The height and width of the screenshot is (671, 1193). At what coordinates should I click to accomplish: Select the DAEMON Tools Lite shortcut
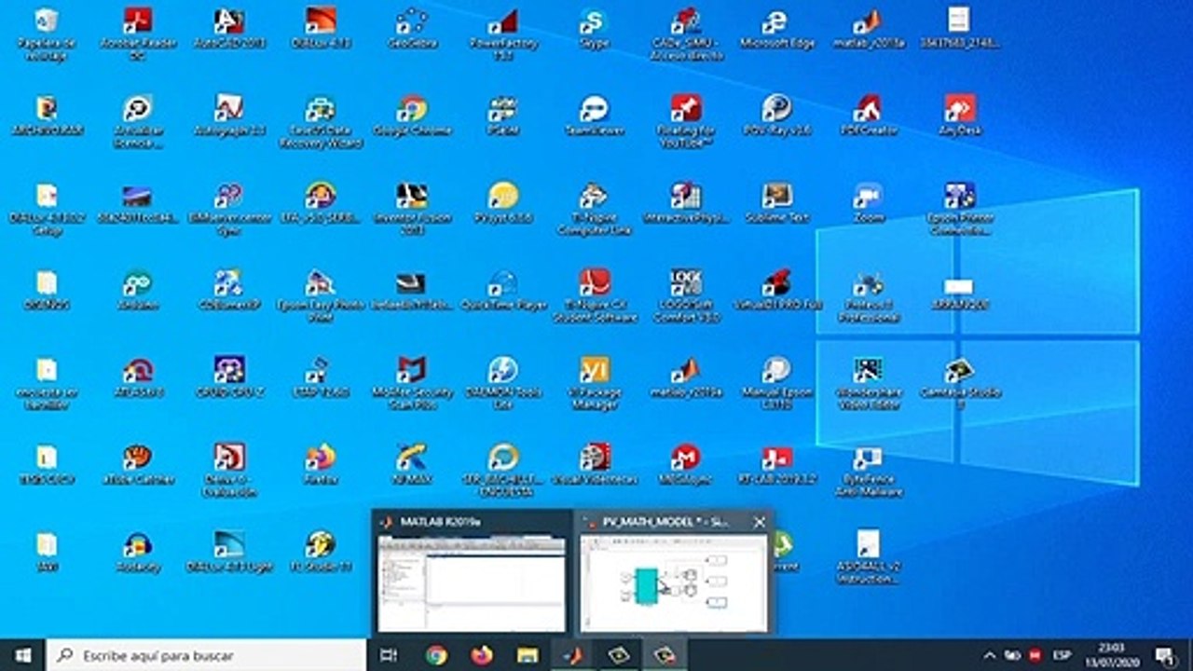tap(502, 384)
